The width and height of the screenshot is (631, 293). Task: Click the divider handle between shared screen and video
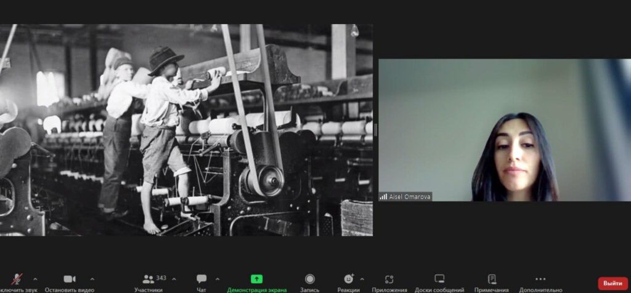tap(375, 130)
